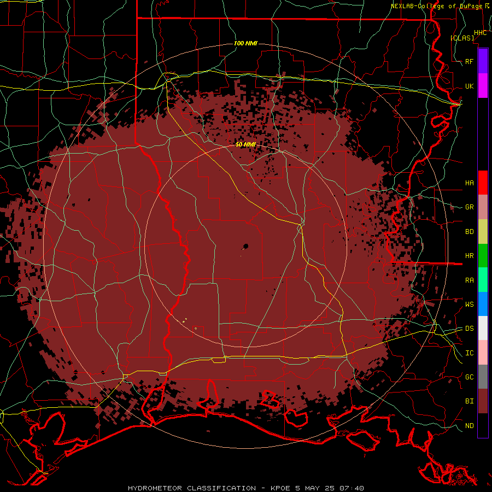Click the IC light-pink legend swatch
The width and height of the screenshot is (492, 492).
(x=483, y=353)
